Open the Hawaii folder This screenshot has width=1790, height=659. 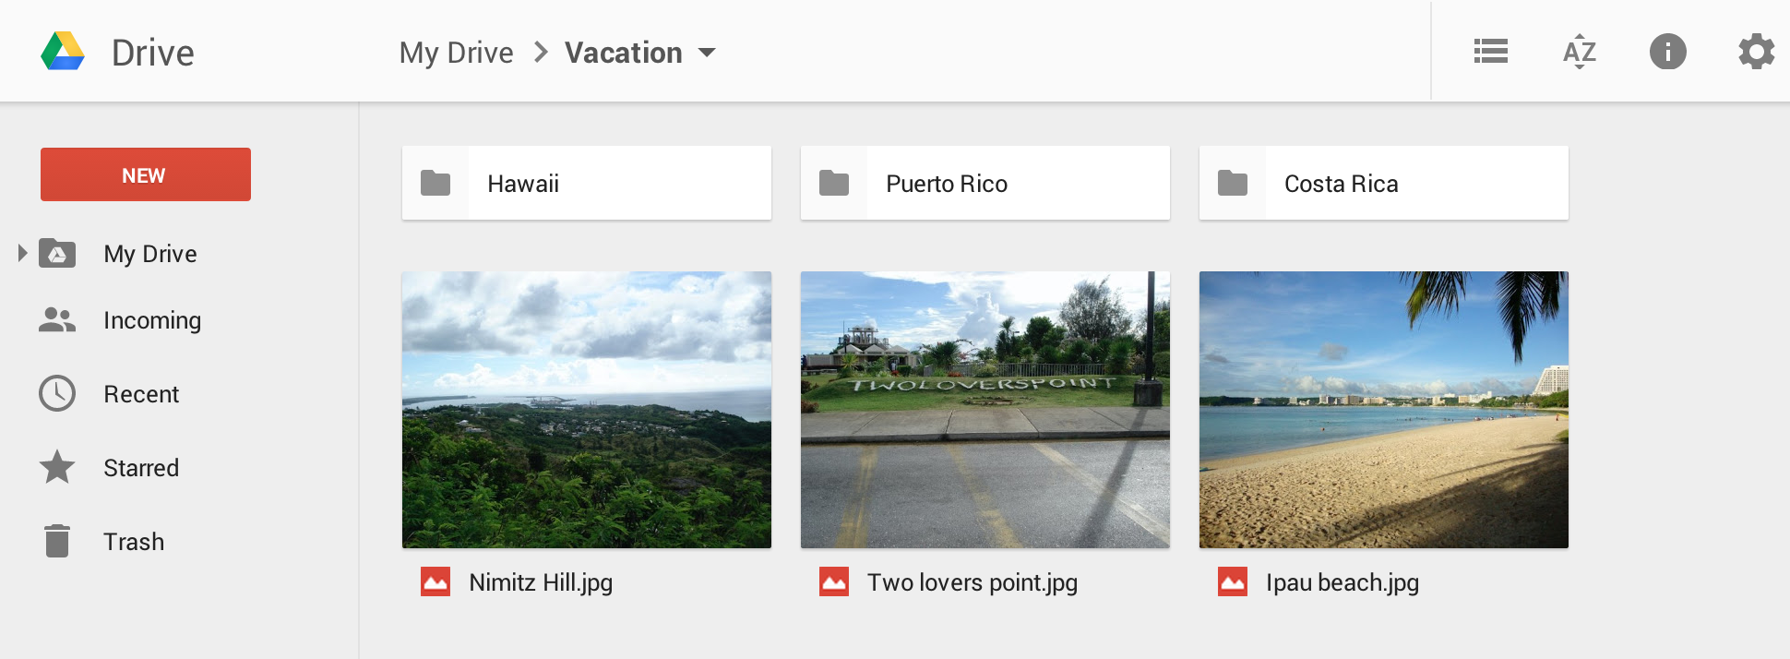[x=586, y=183]
